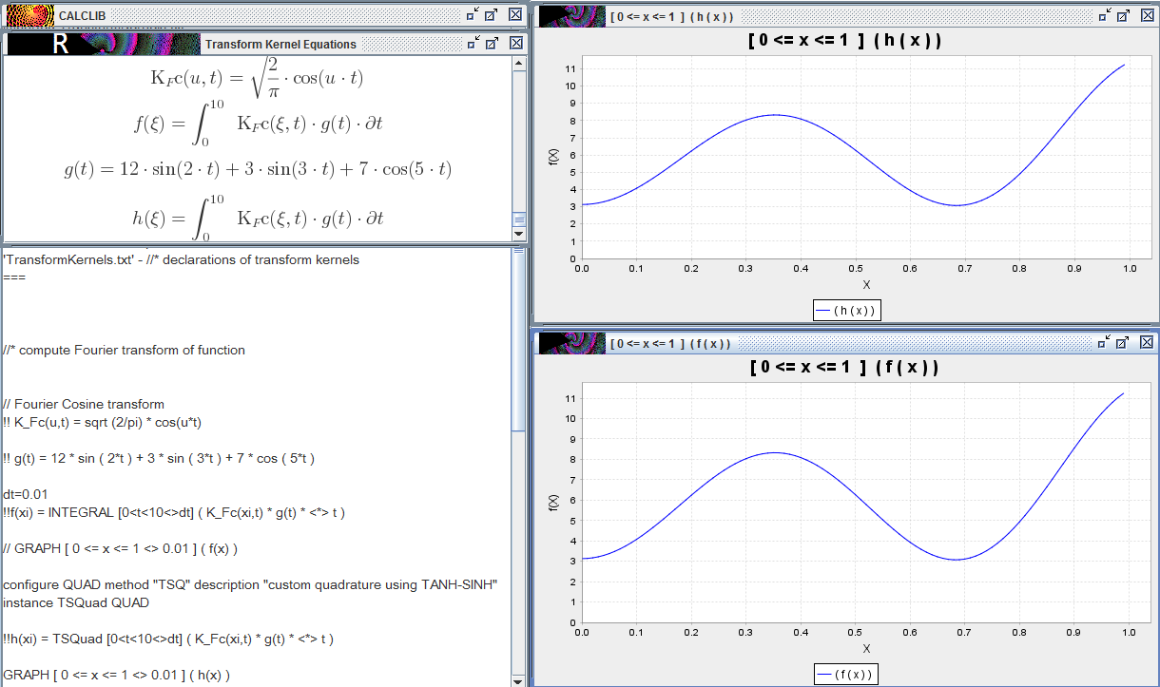Maximize the h(x) graph window
Image resolution: width=1160 pixels, height=687 pixels.
[x=1124, y=15]
